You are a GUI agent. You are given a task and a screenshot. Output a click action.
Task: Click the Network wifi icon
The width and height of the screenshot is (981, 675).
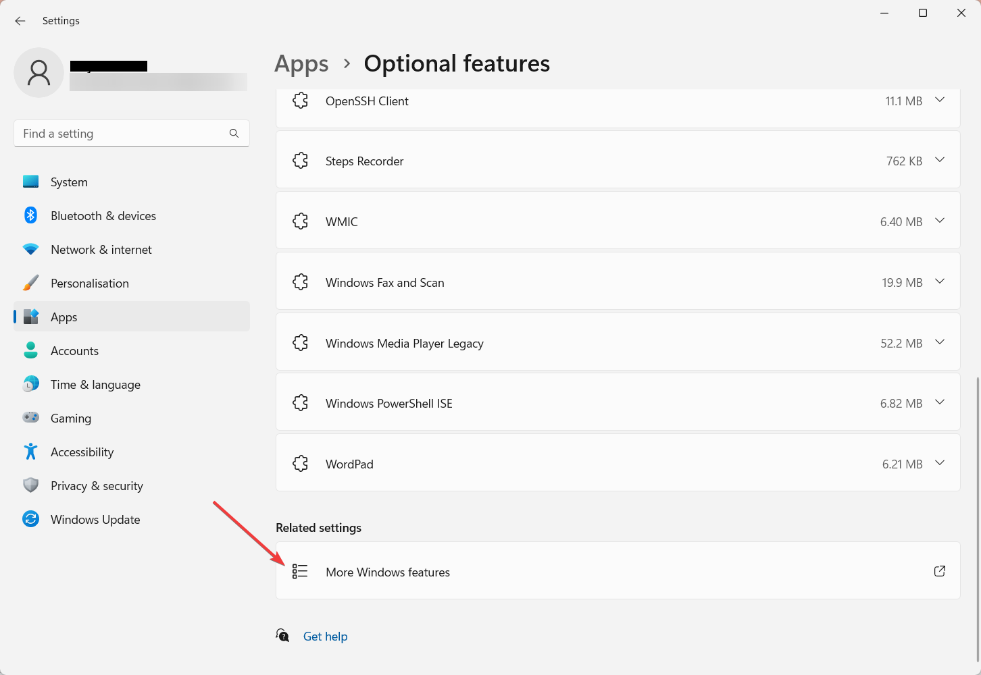tap(30, 249)
